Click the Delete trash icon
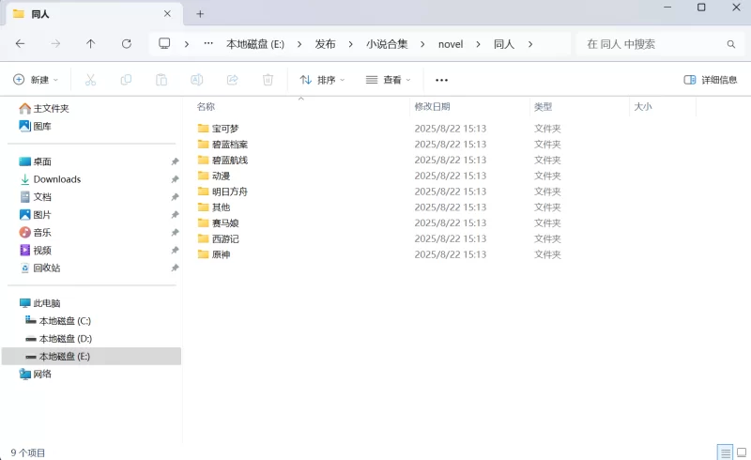751x460 pixels. coord(268,80)
